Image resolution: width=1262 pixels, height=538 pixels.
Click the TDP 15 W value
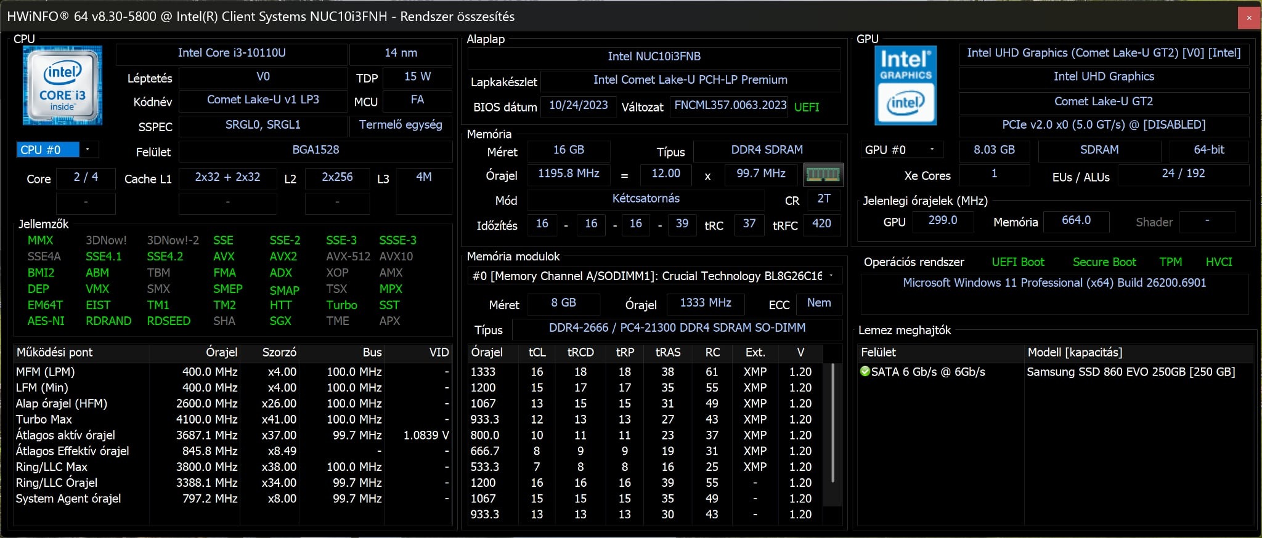coord(417,77)
